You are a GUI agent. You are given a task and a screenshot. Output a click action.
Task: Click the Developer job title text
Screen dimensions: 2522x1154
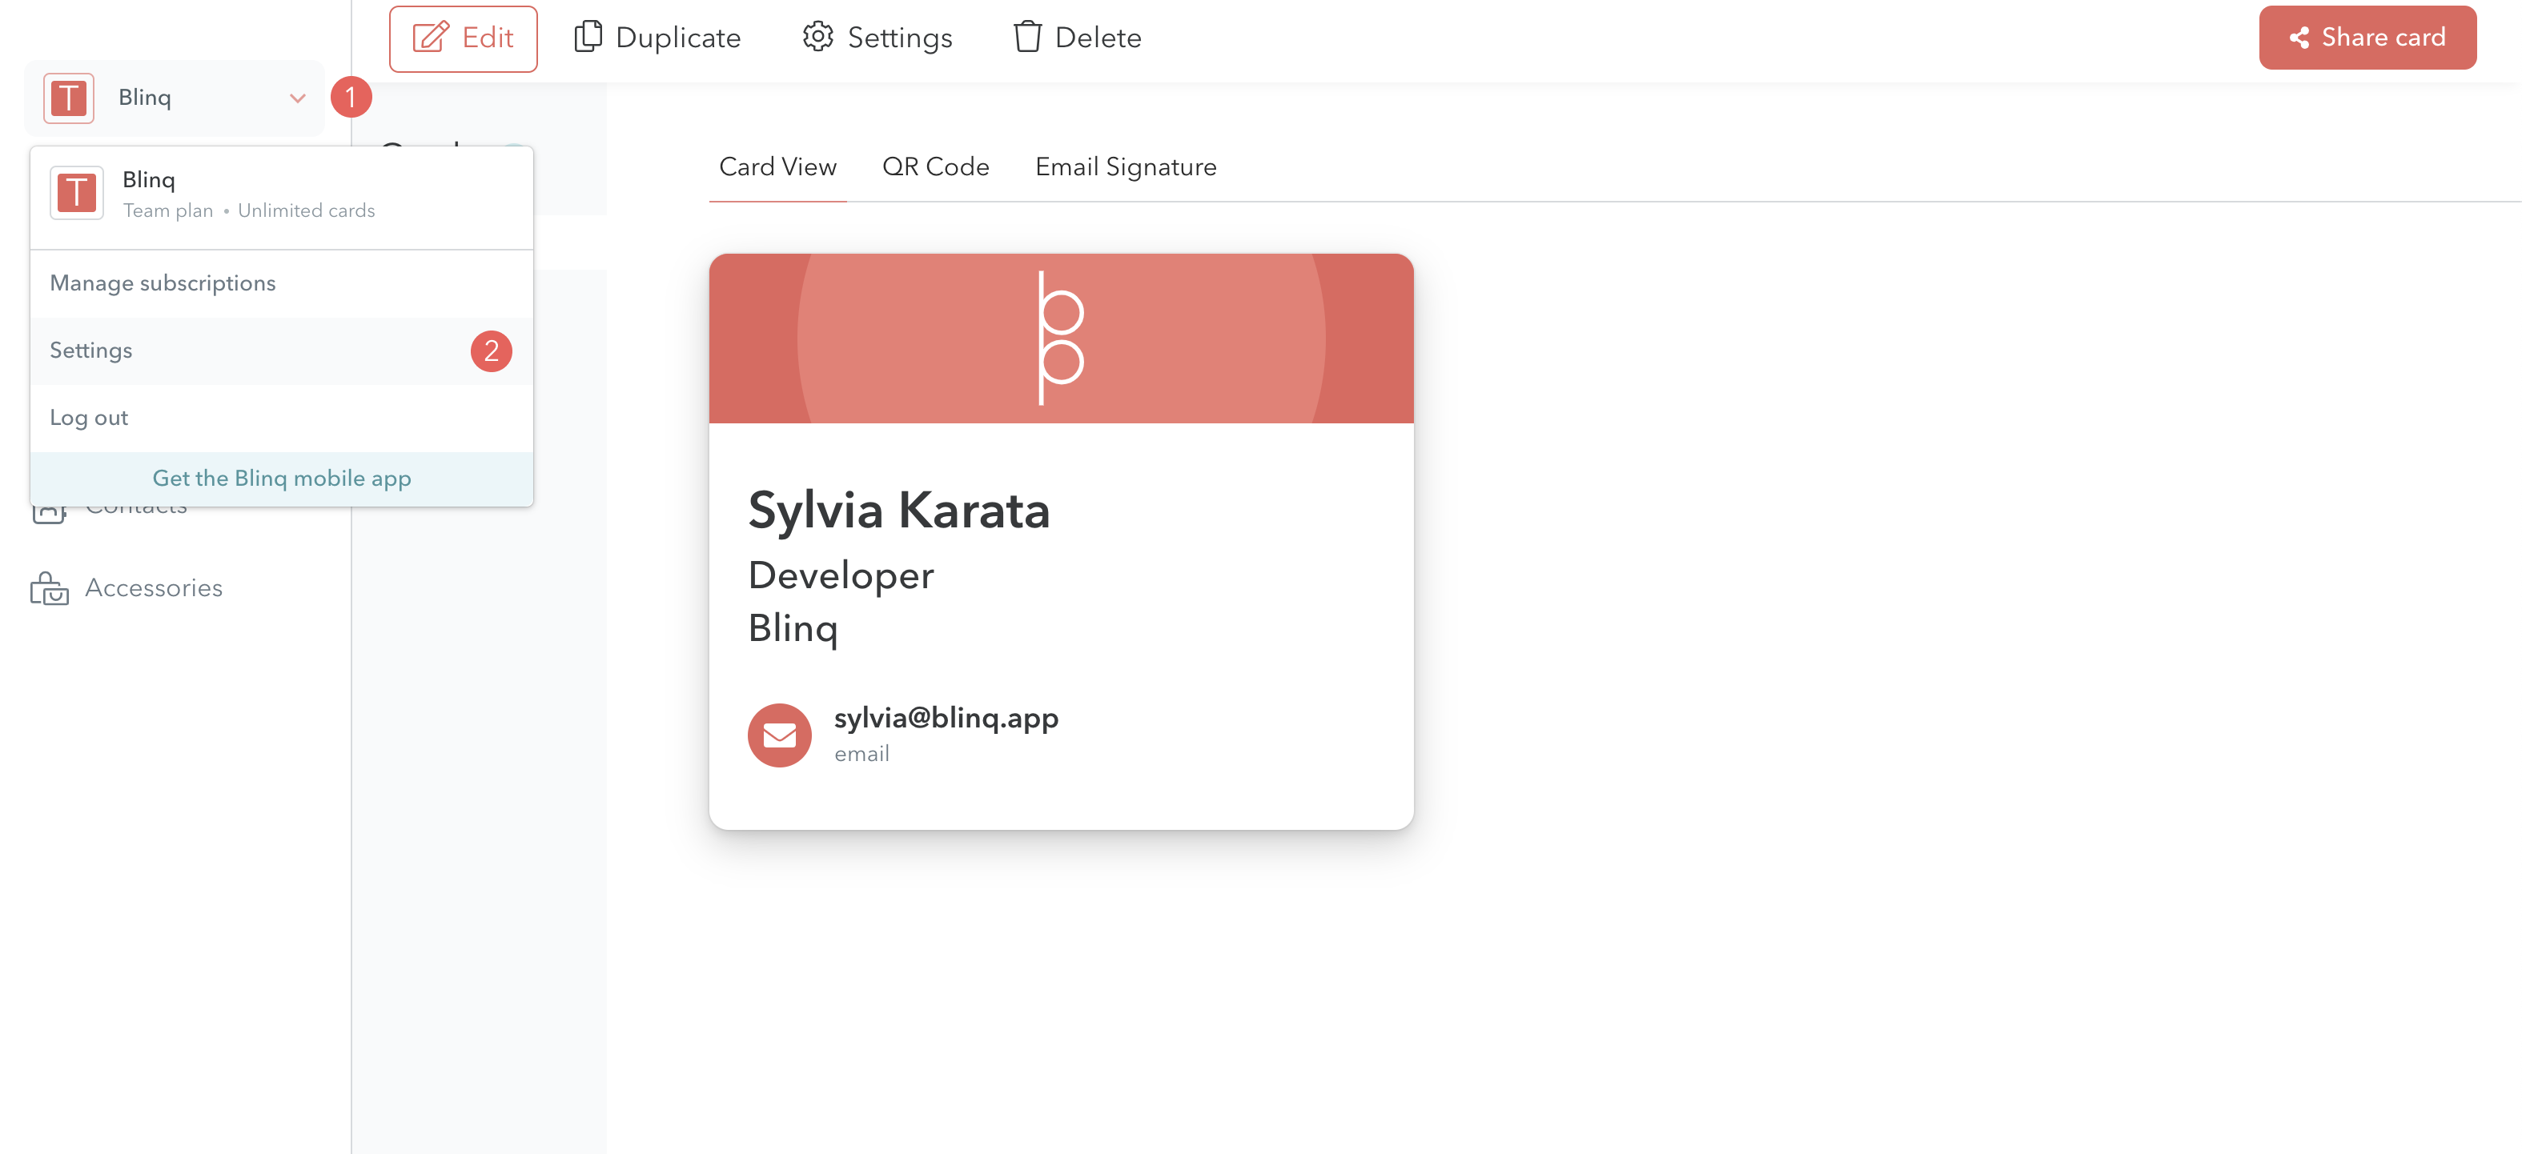tap(841, 575)
